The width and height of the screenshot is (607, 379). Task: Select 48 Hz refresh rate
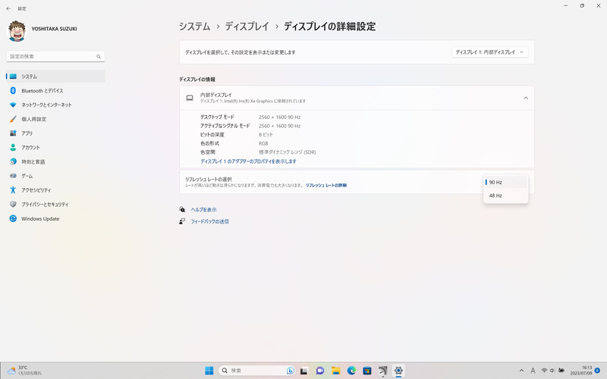point(505,196)
